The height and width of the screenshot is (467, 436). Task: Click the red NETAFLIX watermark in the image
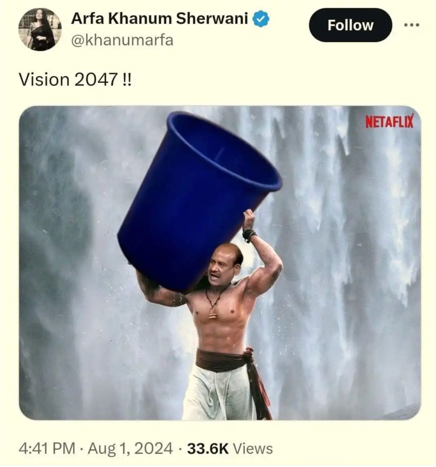click(390, 121)
